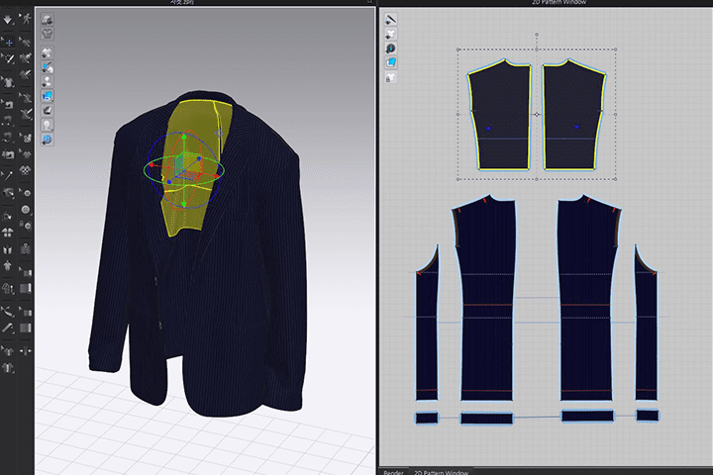
Task: Click the shirt outline icon in 3D toolbar
Action: (48, 34)
